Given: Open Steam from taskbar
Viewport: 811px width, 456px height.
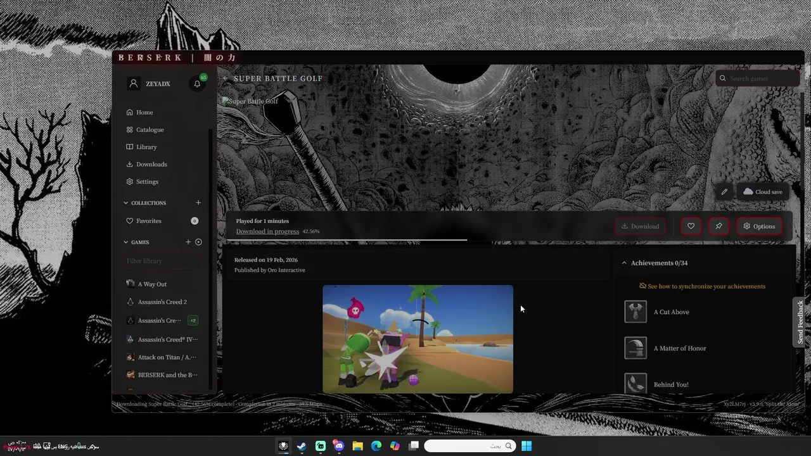Looking at the screenshot, I should point(302,446).
